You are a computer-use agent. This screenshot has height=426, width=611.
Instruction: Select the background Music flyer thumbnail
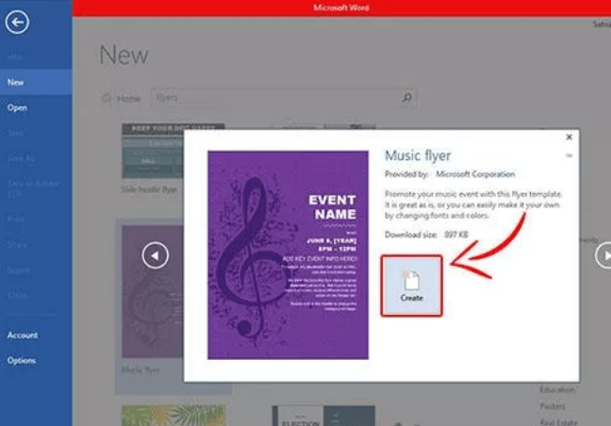(153, 291)
